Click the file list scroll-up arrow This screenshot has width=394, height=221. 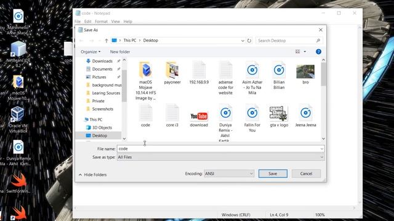point(323,60)
